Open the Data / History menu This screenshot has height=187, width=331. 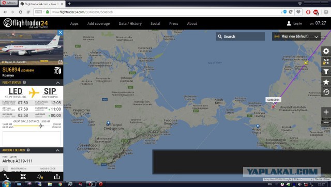coord(130,24)
